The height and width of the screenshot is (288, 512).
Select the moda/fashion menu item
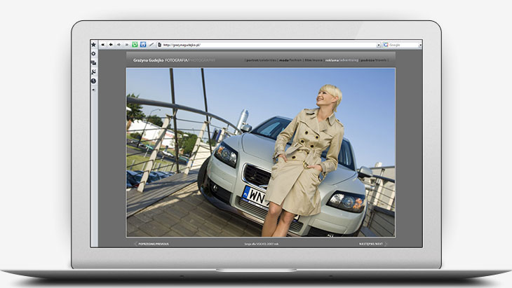click(290, 60)
